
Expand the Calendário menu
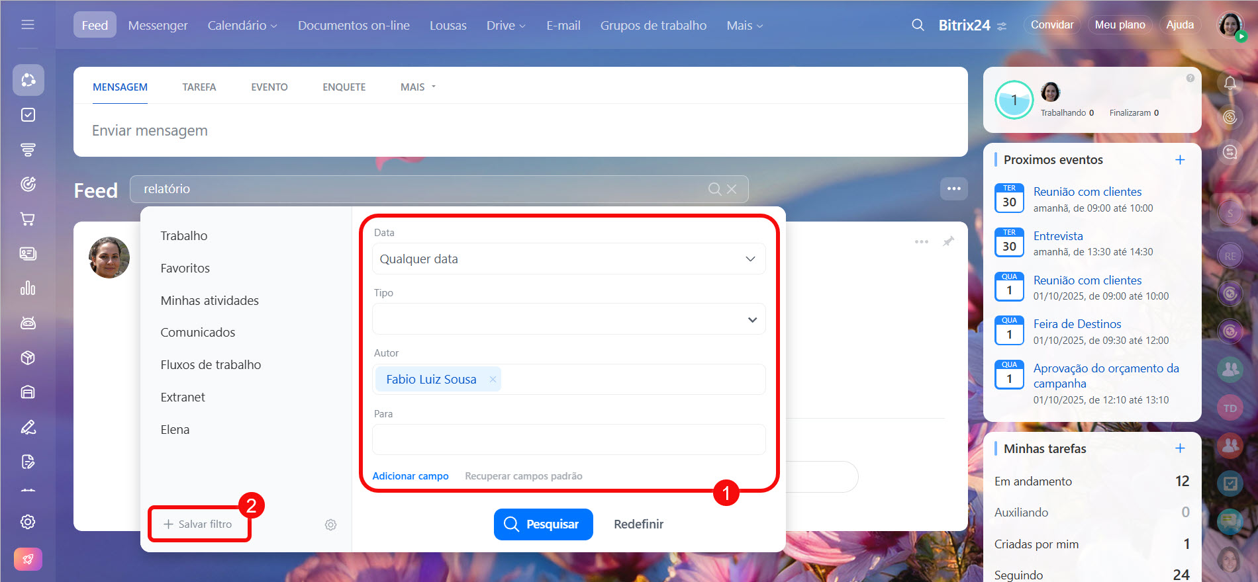[242, 25]
